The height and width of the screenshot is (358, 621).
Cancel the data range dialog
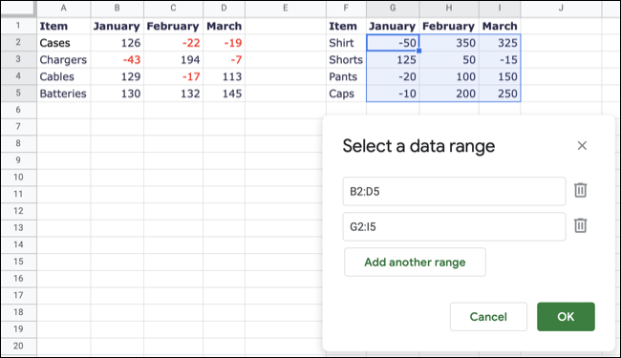pos(488,316)
